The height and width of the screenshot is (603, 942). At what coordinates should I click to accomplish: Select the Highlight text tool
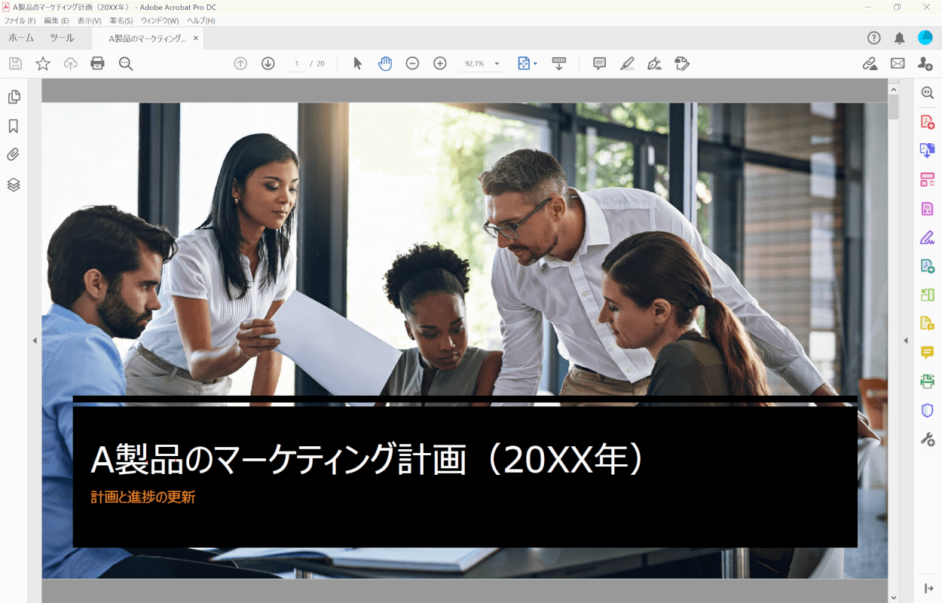click(x=627, y=63)
